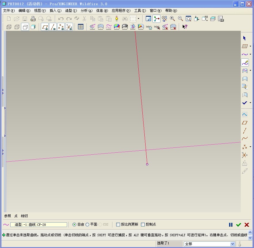Expand the datum point tool dropdown arrow
Screen dimensions: 254x248
click(251, 147)
